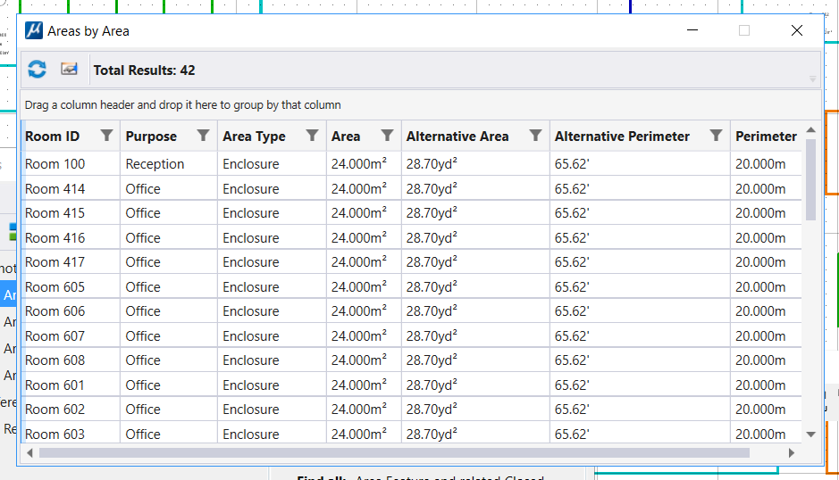The width and height of the screenshot is (839, 480).
Task: Select the Reception purpose cell
Action: pyautogui.click(x=169, y=164)
